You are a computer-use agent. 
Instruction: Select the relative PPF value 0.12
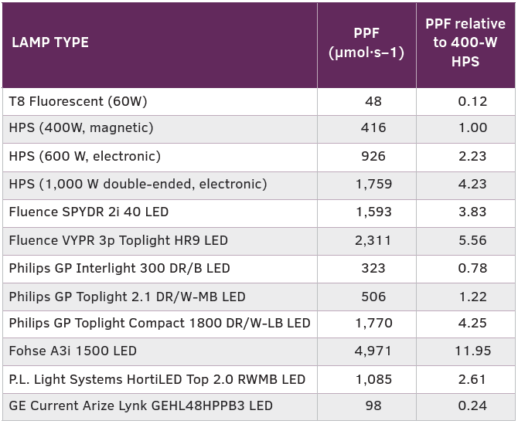coord(472,101)
